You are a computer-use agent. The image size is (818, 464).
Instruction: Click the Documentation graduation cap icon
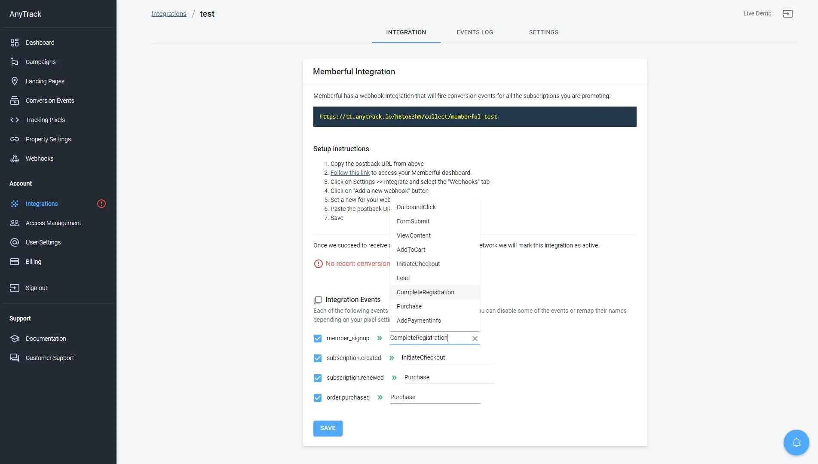coord(15,339)
